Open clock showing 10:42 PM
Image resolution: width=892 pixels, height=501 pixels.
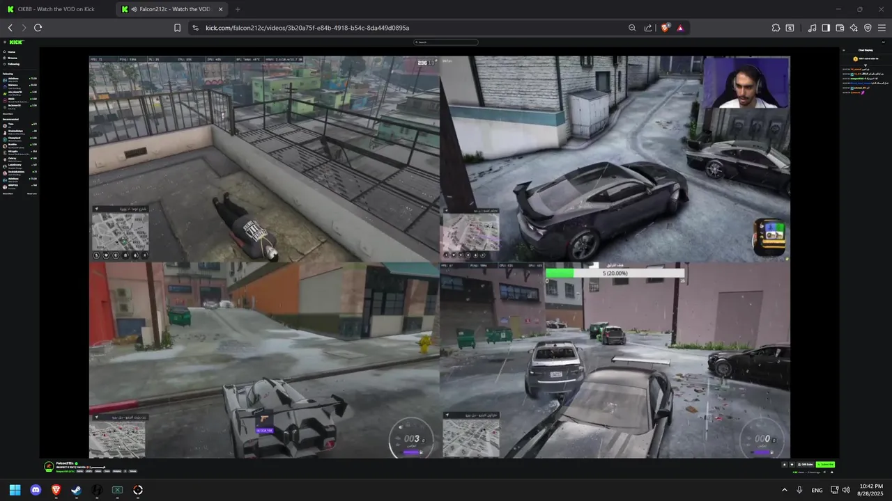click(871, 490)
